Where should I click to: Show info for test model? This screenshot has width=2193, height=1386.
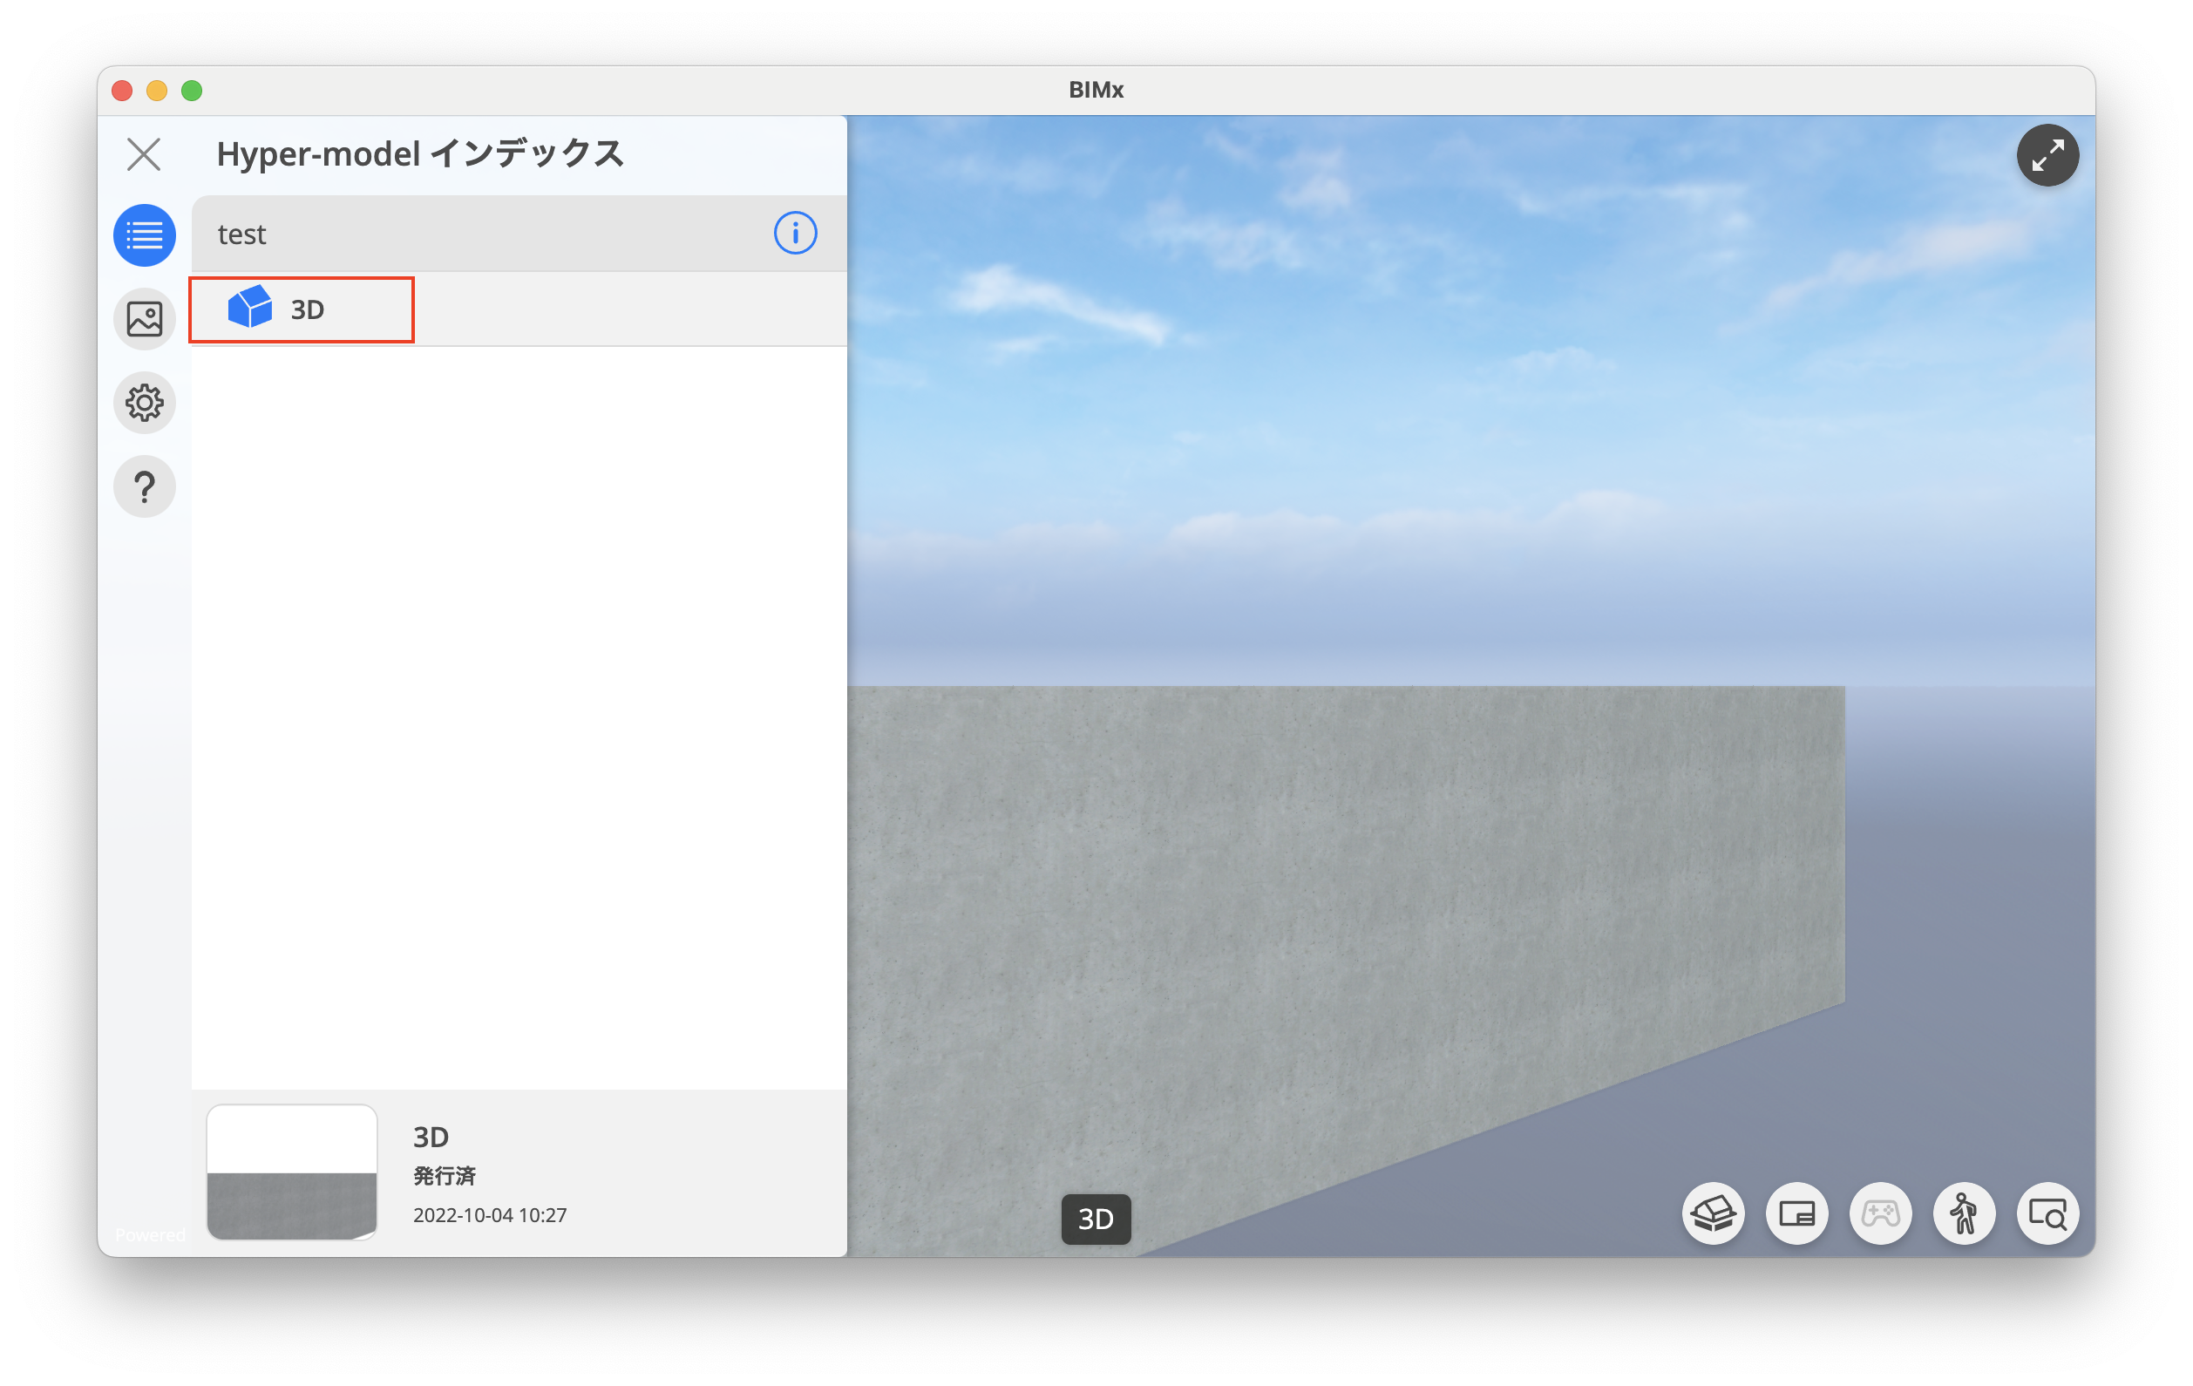795,233
